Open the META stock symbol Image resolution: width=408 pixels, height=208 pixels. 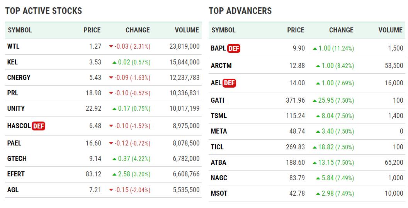219,131
